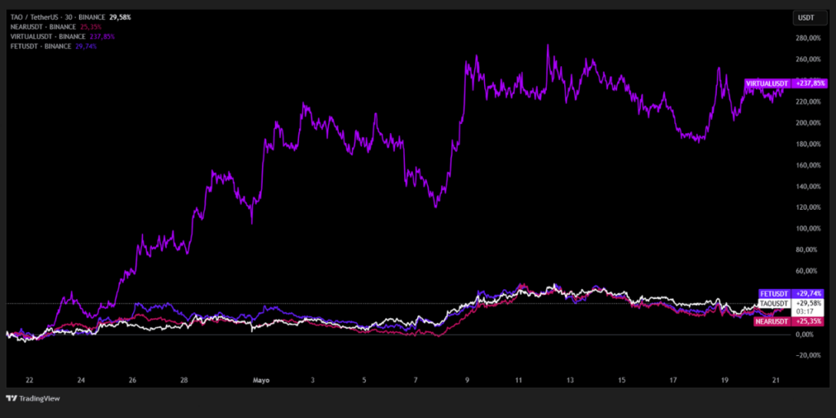Click the 80,00% price scale label
This screenshot has width=836, height=418.
pos(809,250)
